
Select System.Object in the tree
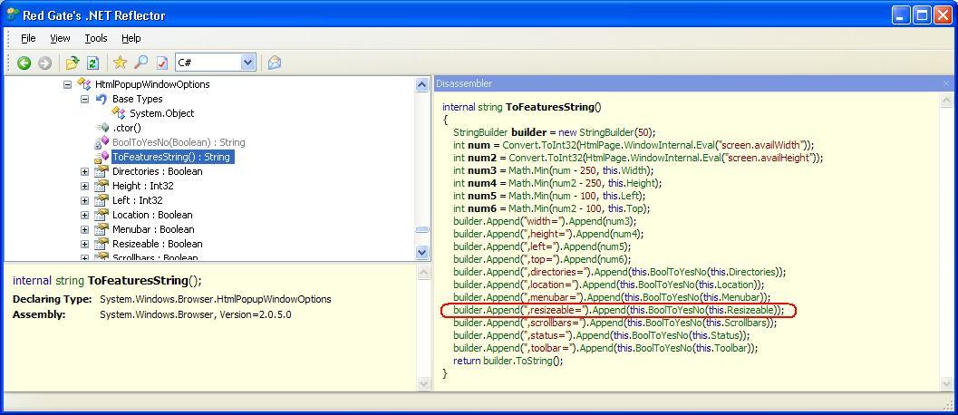pyautogui.click(x=162, y=113)
